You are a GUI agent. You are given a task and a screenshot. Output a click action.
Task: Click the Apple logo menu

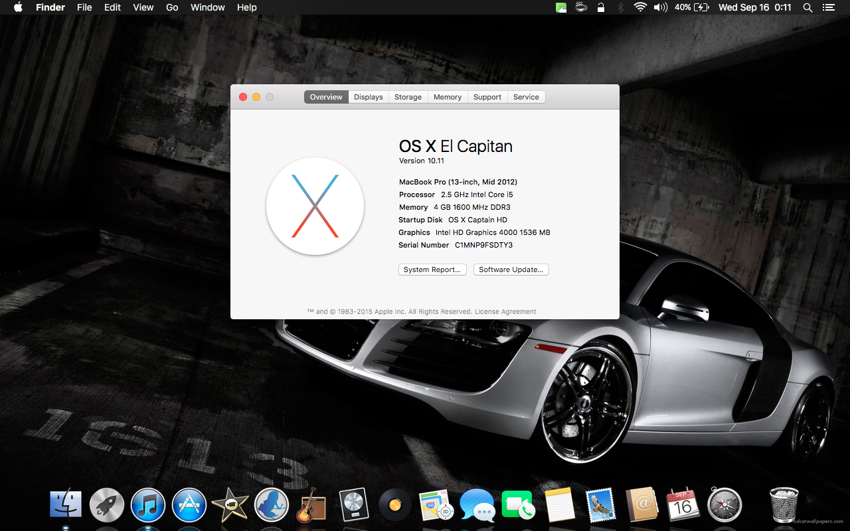click(18, 7)
